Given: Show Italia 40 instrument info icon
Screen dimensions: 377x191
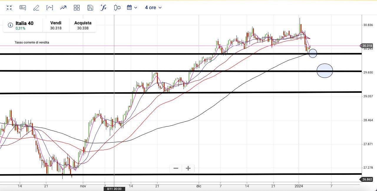Looking at the screenshot, I should [x=10, y=25].
